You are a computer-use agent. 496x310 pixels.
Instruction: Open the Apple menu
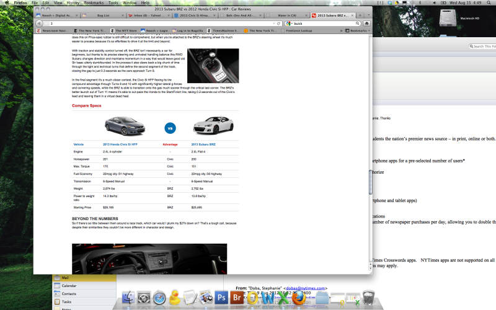[7, 2]
